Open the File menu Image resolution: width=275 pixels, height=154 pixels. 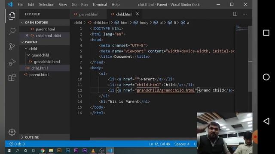click(20, 5)
